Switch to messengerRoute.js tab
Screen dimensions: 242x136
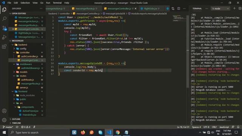click(86, 9)
